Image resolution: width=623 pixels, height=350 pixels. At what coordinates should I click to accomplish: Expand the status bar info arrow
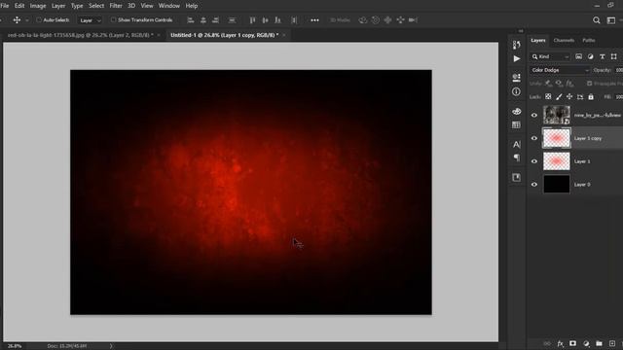(x=111, y=346)
